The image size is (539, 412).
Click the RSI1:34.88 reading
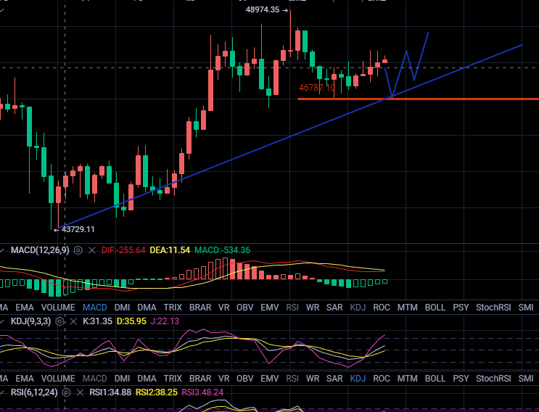(110, 392)
